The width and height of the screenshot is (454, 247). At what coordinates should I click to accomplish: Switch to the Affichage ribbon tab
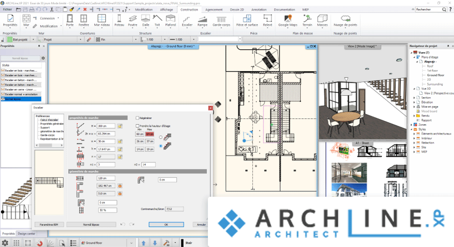[x=166, y=10]
